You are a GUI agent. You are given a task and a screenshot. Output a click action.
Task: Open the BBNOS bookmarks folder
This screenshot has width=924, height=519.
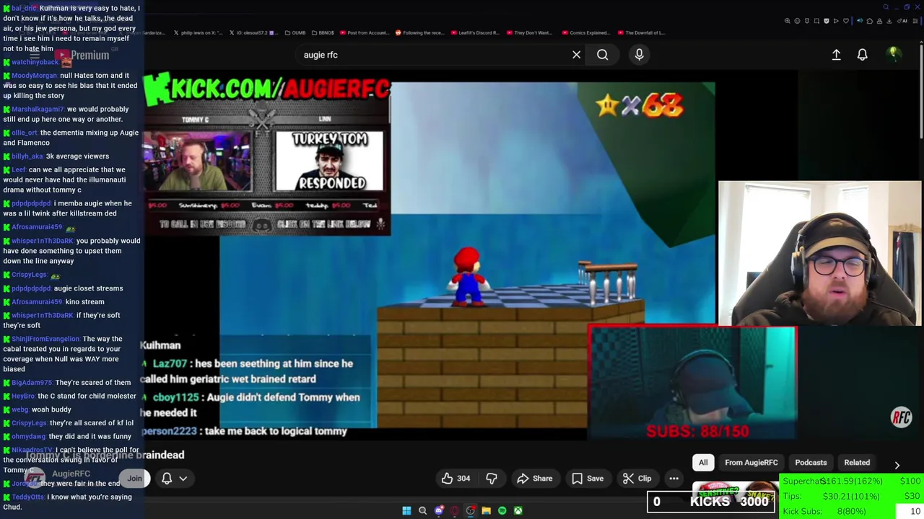click(323, 32)
